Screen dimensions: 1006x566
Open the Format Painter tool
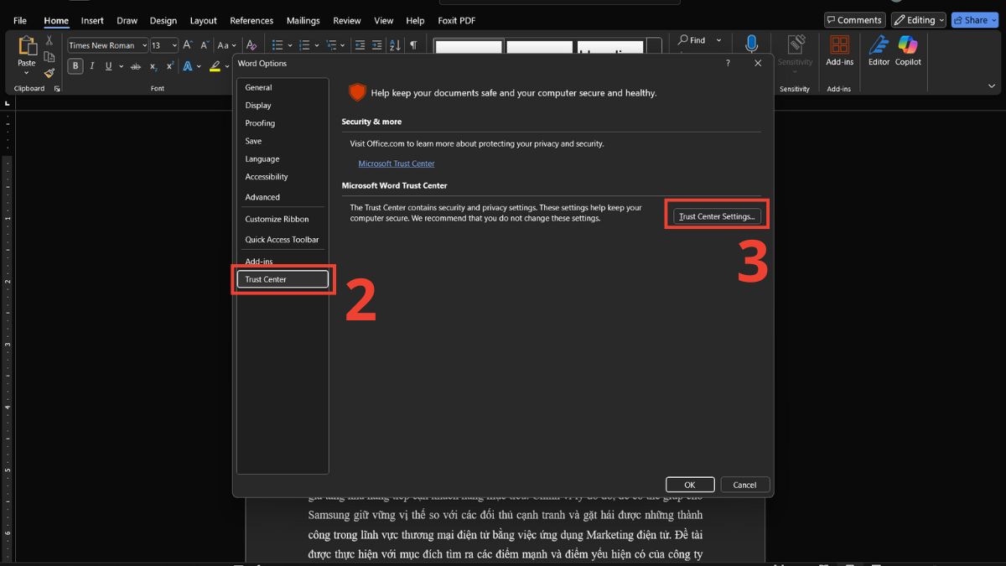click(49, 73)
